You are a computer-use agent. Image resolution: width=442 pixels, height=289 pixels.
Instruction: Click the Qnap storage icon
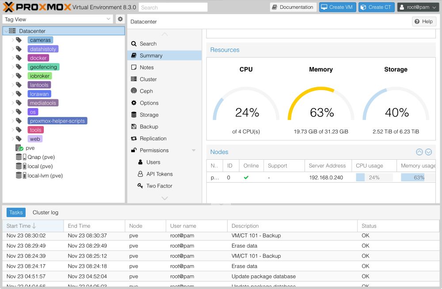click(21, 157)
